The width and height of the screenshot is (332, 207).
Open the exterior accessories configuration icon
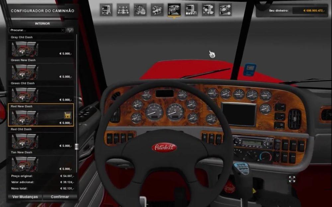(208, 10)
